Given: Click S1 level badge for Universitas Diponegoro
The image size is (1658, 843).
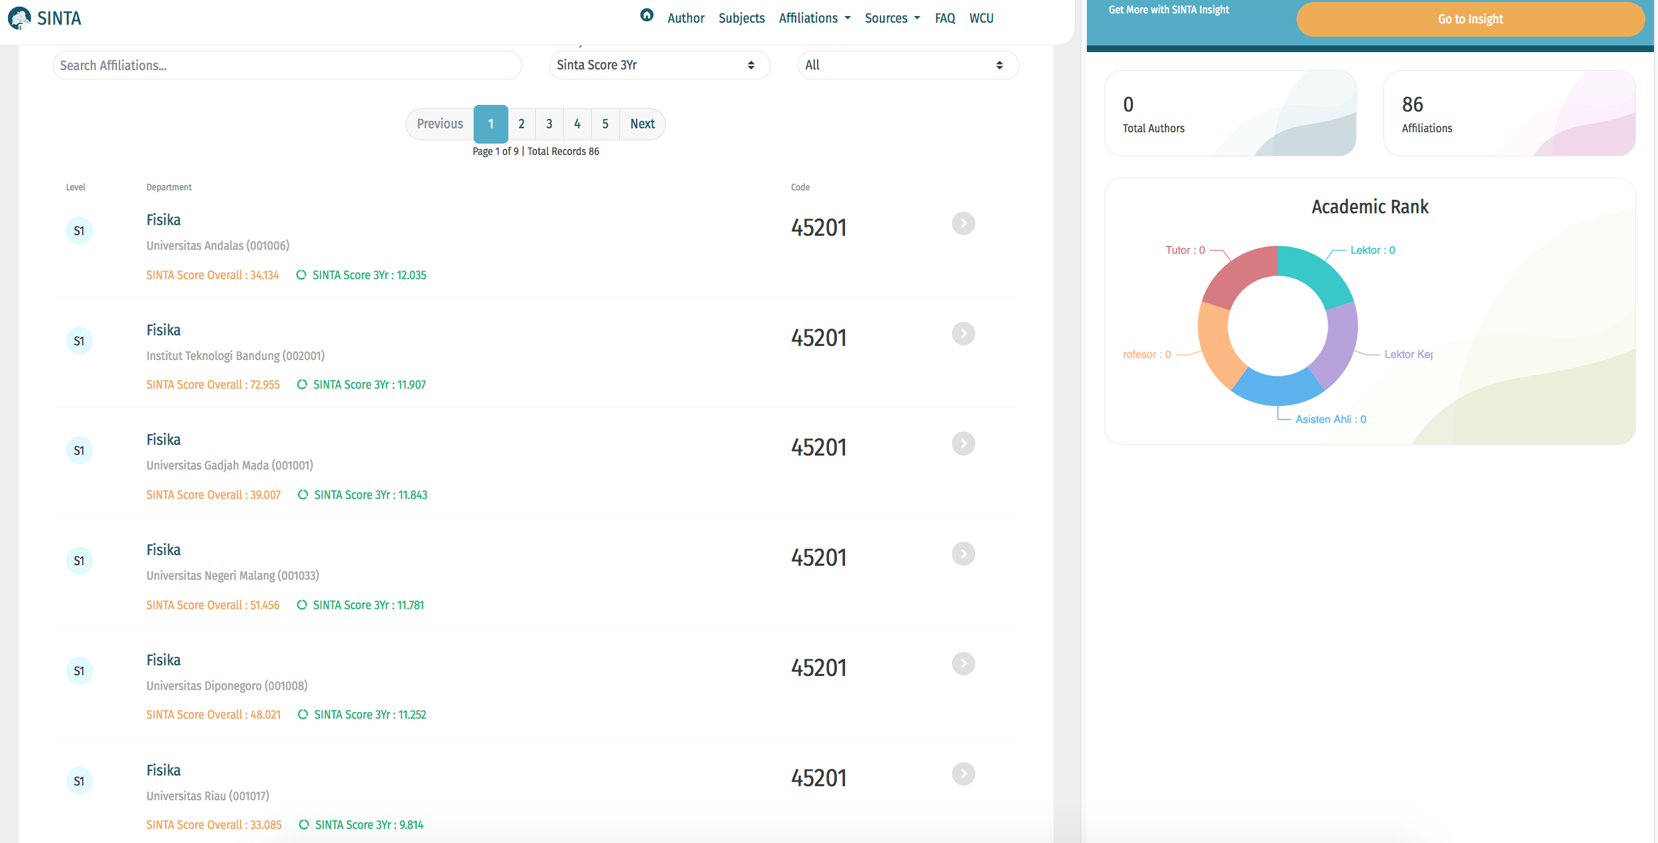Looking at the screenshot, I should click(79, 671).
